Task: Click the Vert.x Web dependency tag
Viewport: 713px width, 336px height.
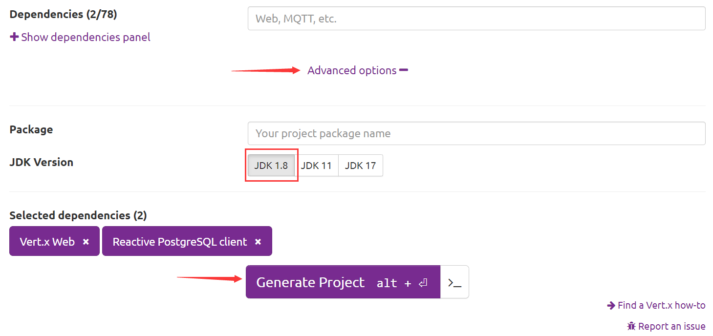Action: (x=47, y=242)
